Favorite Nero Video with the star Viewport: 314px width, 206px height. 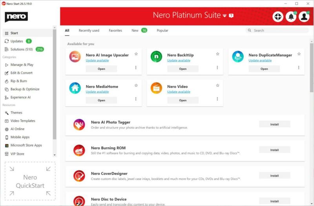click(x=218, y=85)
